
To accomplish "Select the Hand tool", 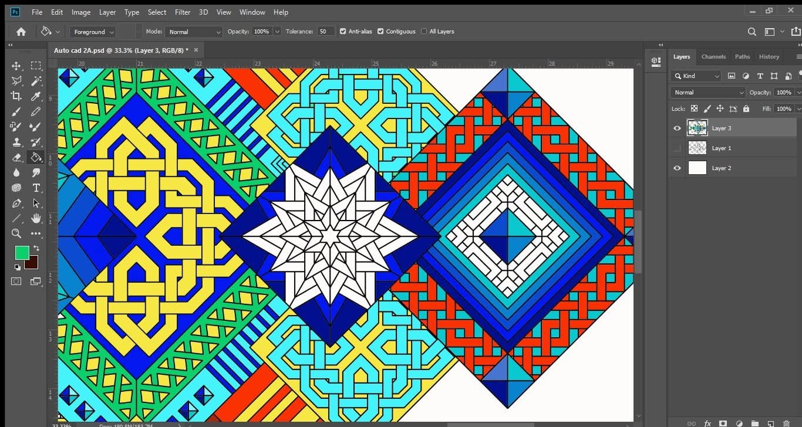I will [36, 218].
